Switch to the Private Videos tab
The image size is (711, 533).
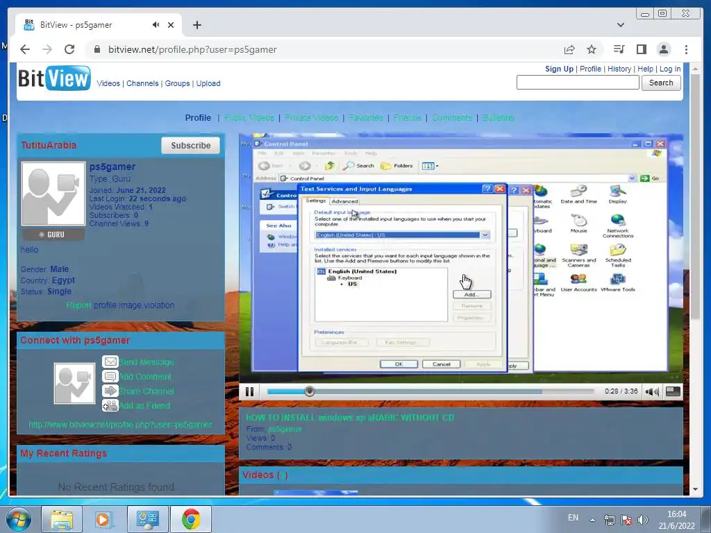(x=312, y=118)
